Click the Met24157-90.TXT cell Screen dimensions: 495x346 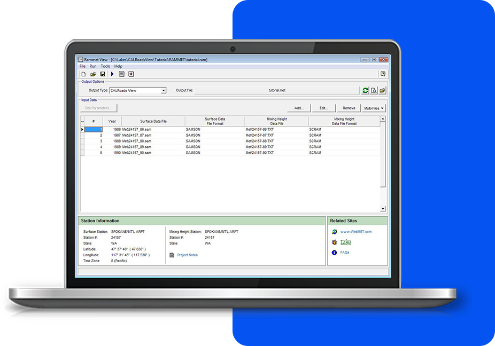pos(276,153)
